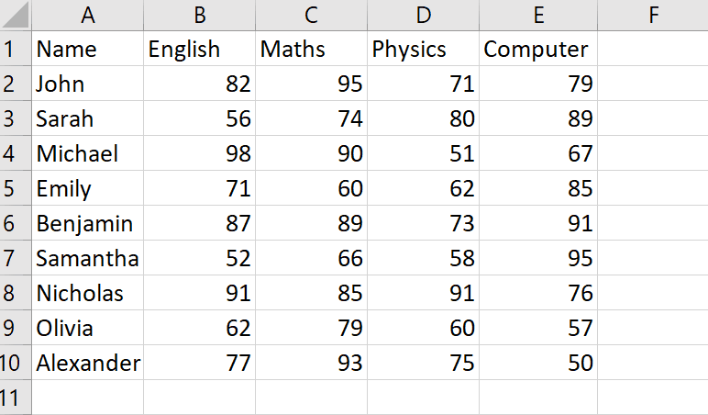Select Sarah's Physics score 80
The image size is (708, 415).
[424, 118]
